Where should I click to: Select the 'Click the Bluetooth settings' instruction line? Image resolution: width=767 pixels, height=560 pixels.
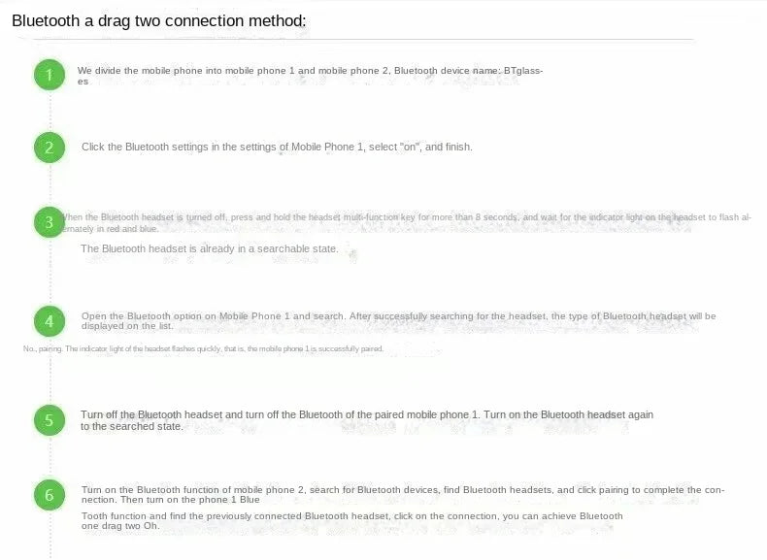pos(277,148)
